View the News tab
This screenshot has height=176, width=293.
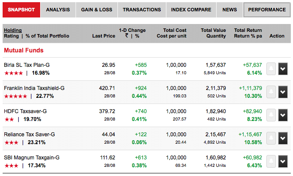230,10
